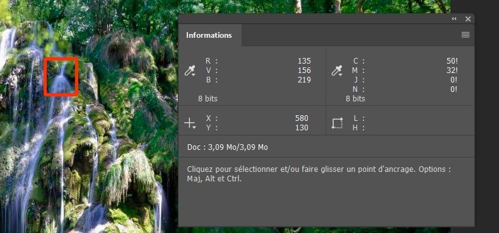The height and width of the screenshot is (233, 499).
Task: Click the C value 50! readout
Action: coord(452,60)
